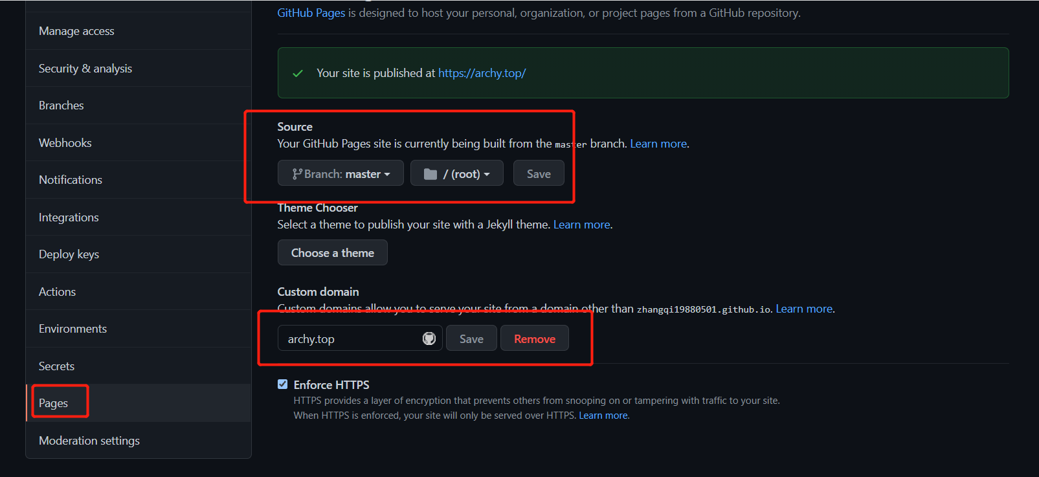1039x477 pixels.
Task: Click the Theme Chooser heading
Action: pos(317,208)
